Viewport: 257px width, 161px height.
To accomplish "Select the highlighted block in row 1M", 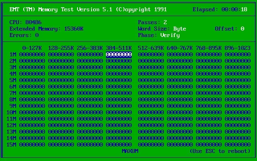I will pos(119,54).
